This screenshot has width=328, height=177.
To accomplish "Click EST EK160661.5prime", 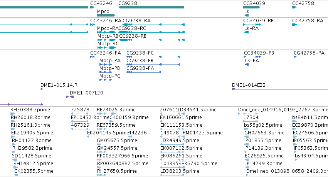I will pyautogui.click(x=181, y=117).
